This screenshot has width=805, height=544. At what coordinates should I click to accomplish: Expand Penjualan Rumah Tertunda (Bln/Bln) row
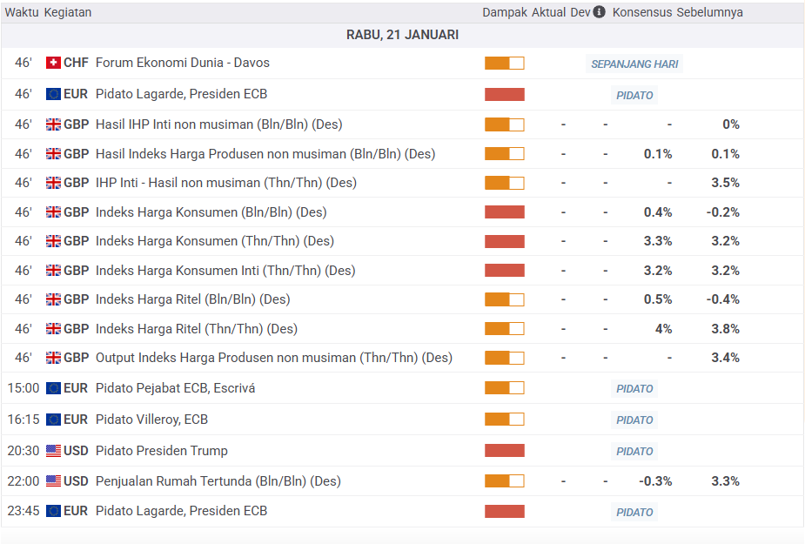point(218,481)
